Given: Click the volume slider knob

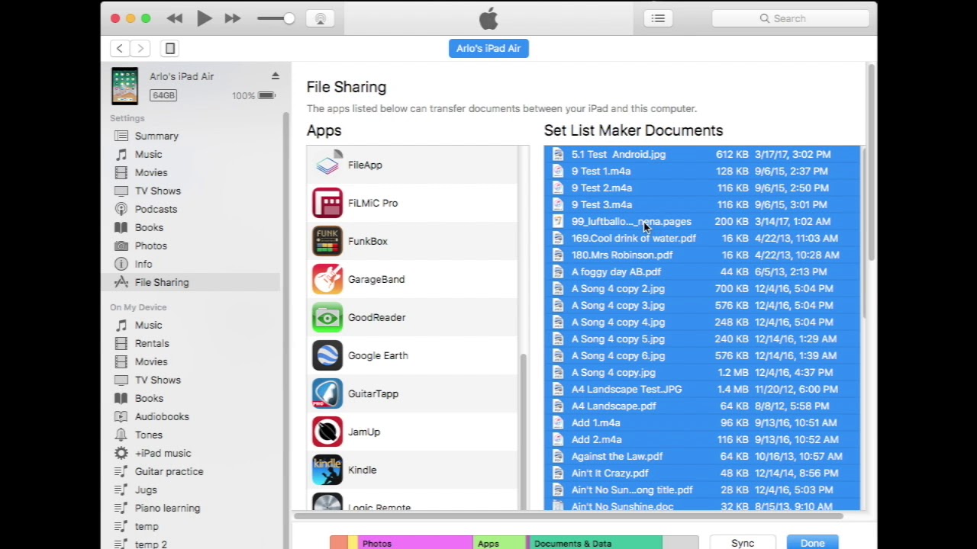Looking at the screenshot, I should (x=289, y=18).
